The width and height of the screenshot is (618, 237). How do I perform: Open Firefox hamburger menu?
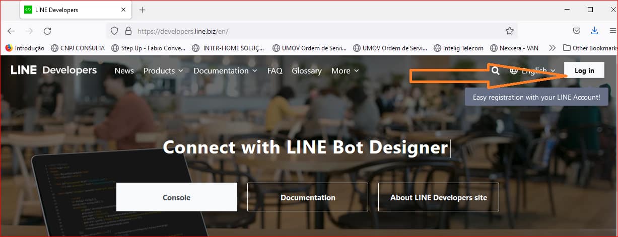click(612, 31)
